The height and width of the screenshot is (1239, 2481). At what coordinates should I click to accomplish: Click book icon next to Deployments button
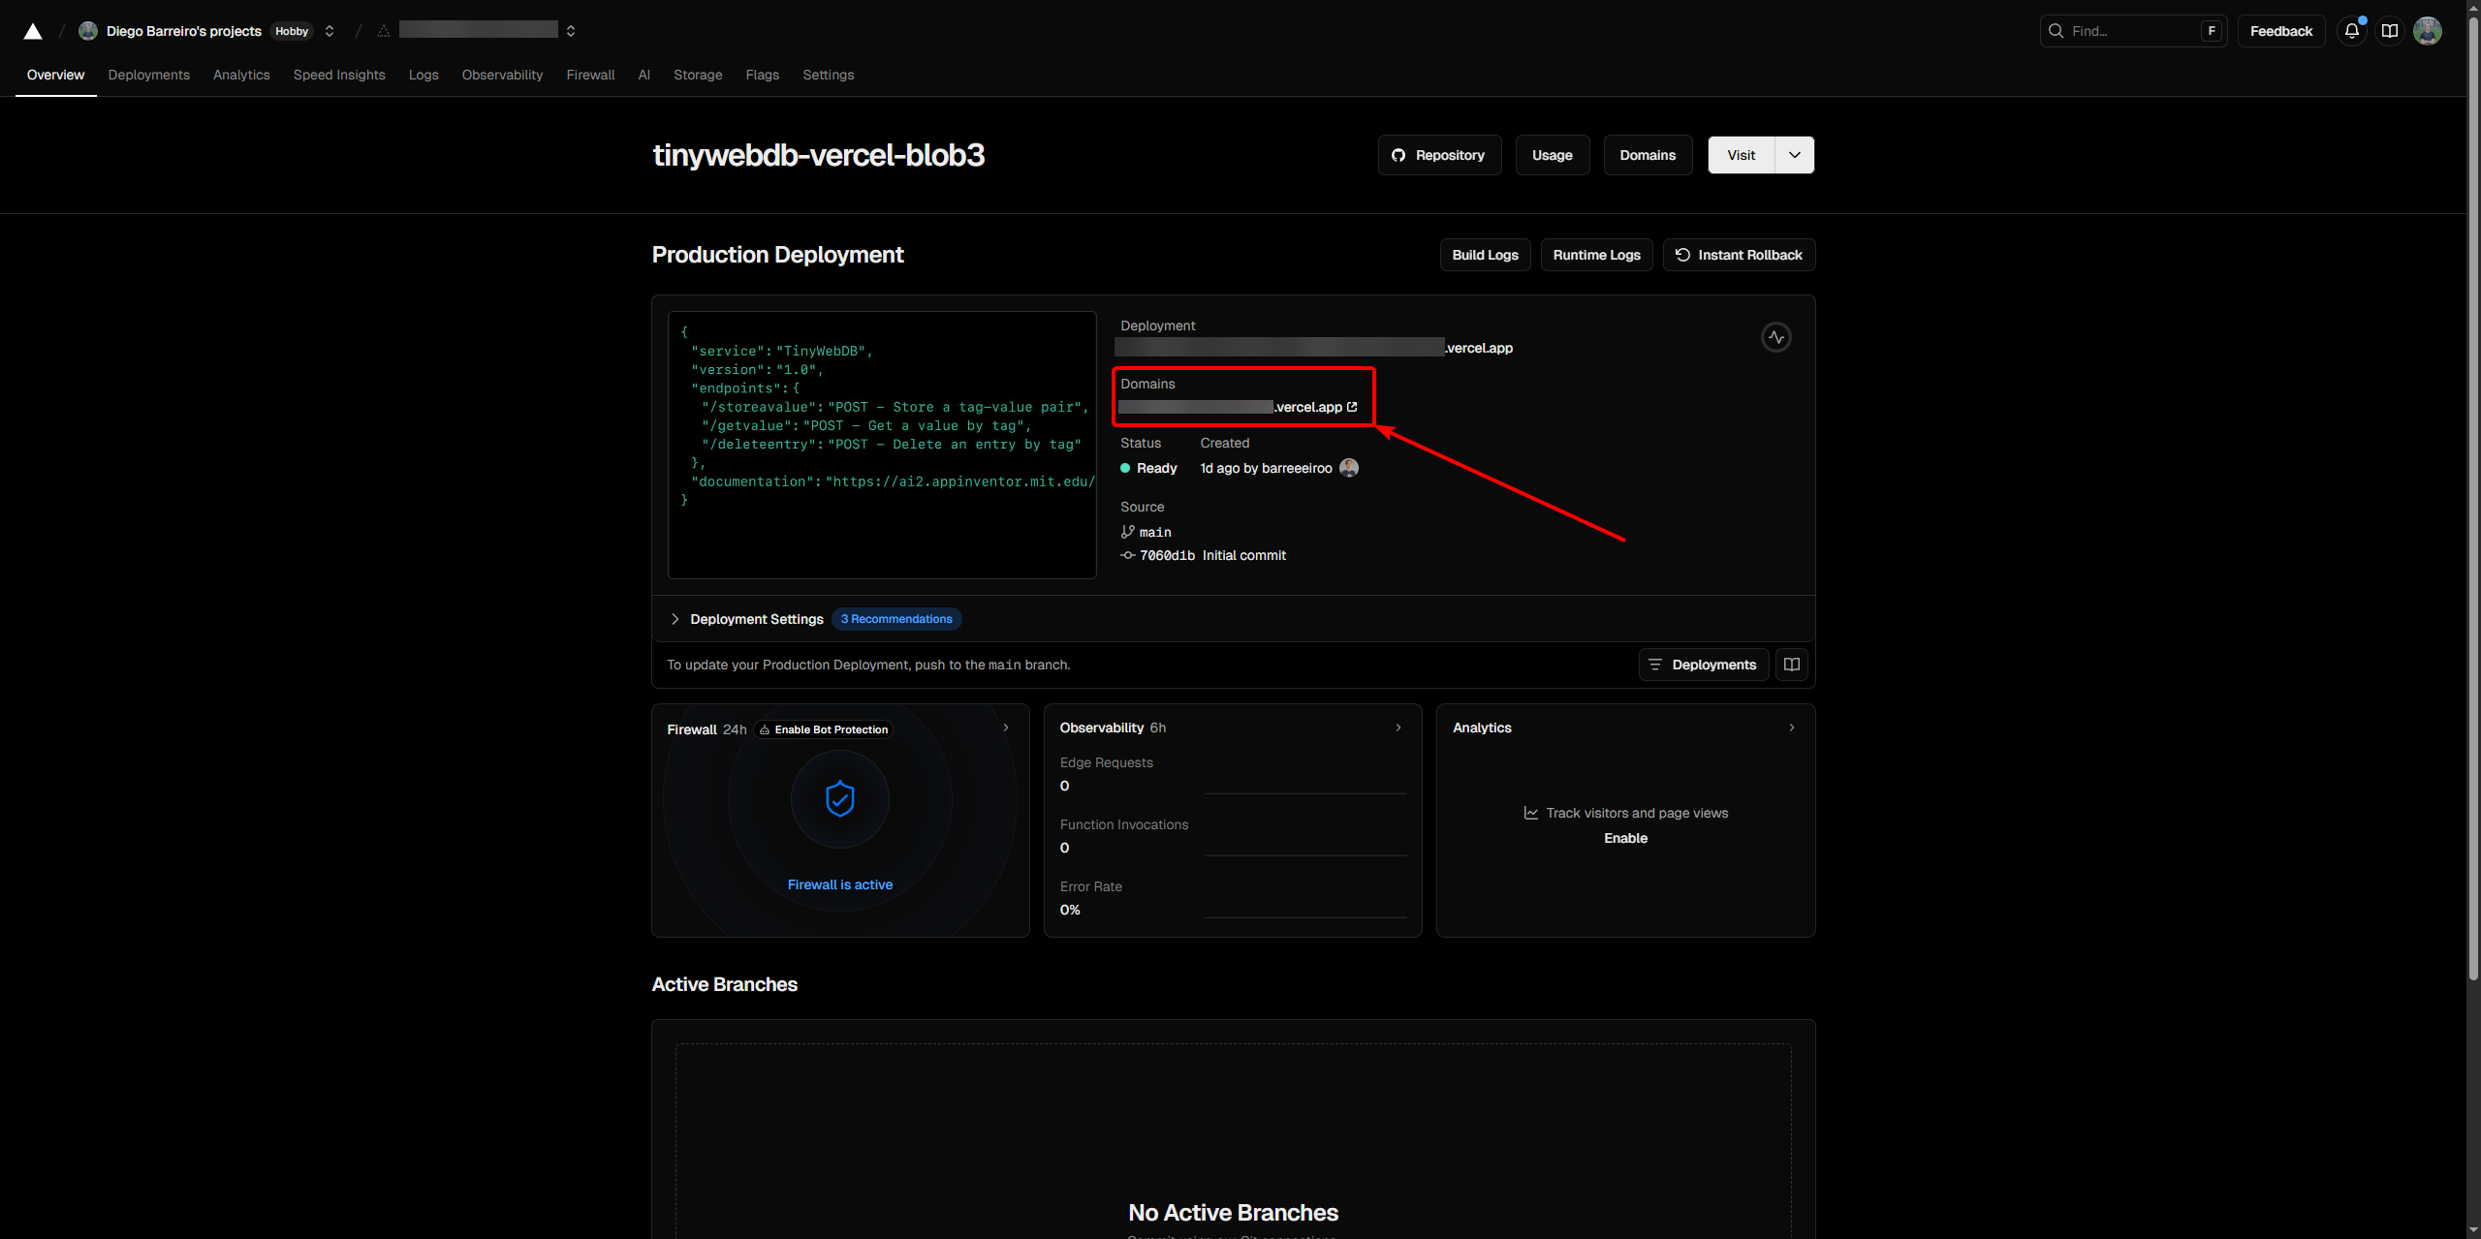point(1792,665)
